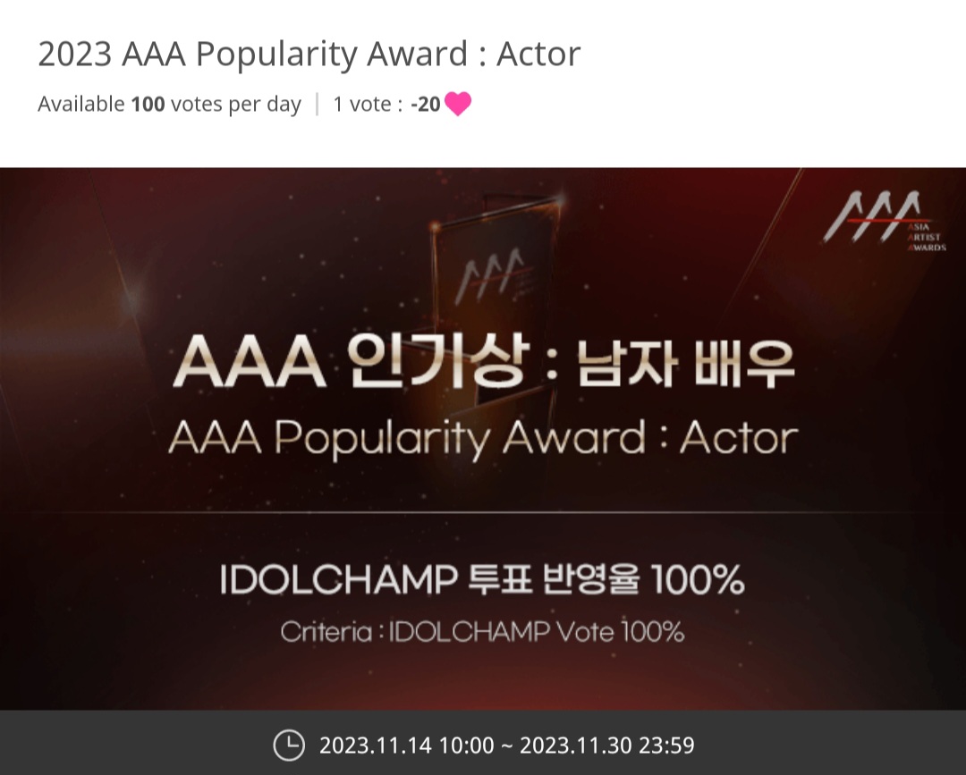966x775 pixels.
Task: Click the pink heart icon
Action: point(458,104)
